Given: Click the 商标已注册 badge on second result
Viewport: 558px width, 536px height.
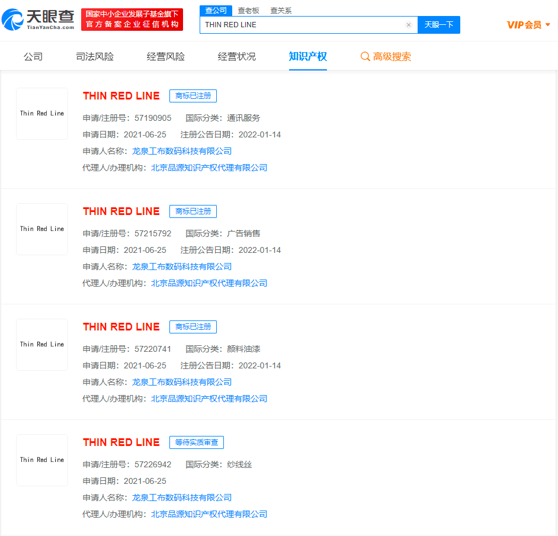Looking at the screenshot, I should pos(193,211).
